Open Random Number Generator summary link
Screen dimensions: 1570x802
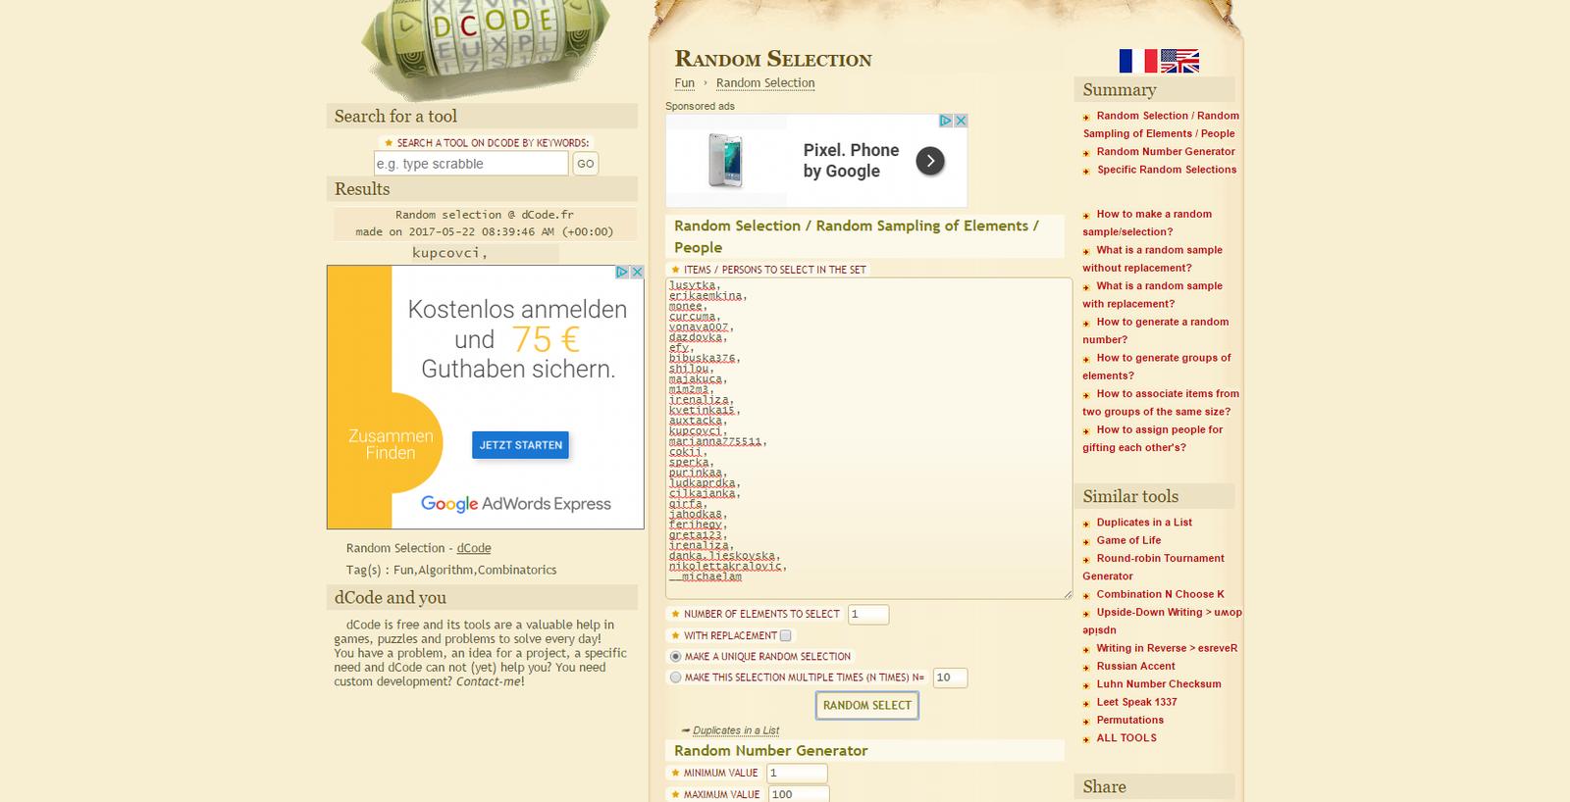pyautogui.click(x=1165, y=152)
